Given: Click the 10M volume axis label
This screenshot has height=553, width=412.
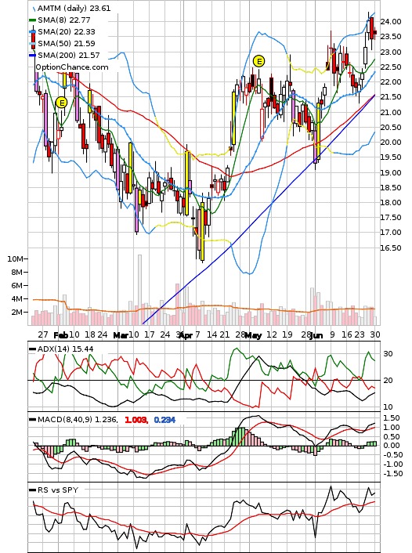Looking at the screenshot, I should [15, 258].
